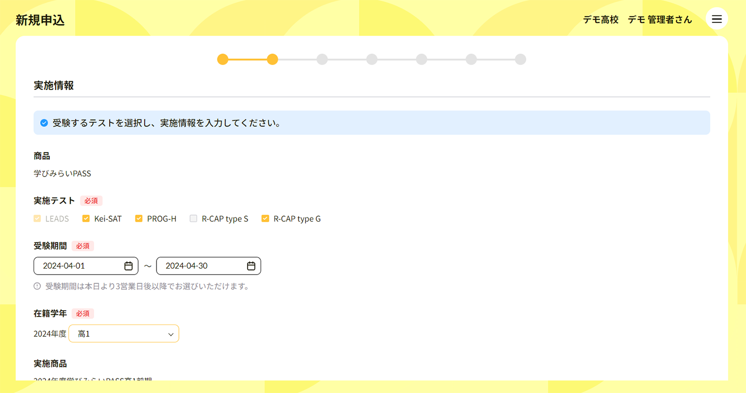Enable the R-CAP type S checkbox

pyautogui.click(x=193, y=218)
